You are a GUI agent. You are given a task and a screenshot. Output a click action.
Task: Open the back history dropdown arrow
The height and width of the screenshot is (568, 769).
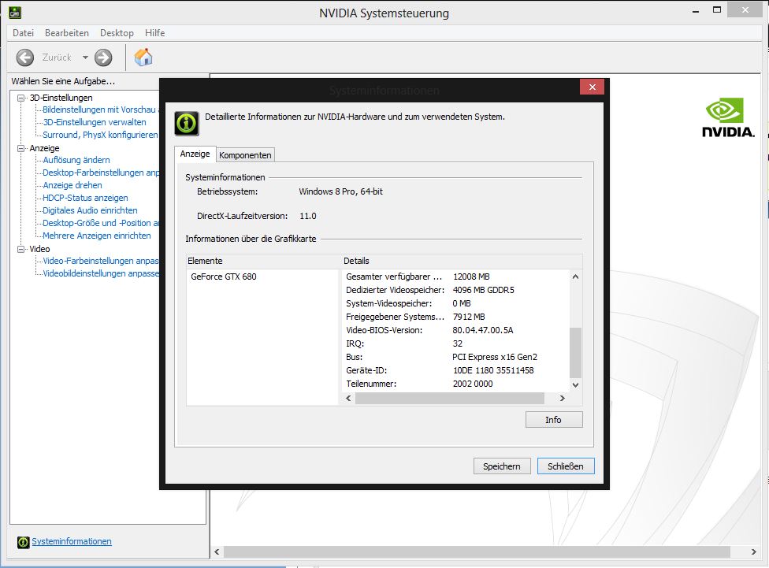85,58
